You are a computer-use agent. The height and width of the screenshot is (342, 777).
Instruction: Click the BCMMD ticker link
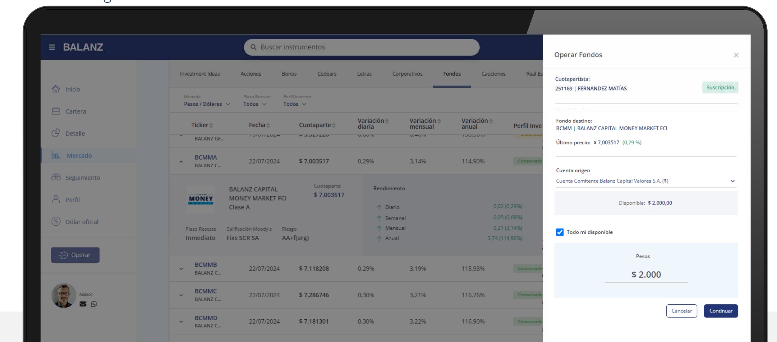coord(206,318)
